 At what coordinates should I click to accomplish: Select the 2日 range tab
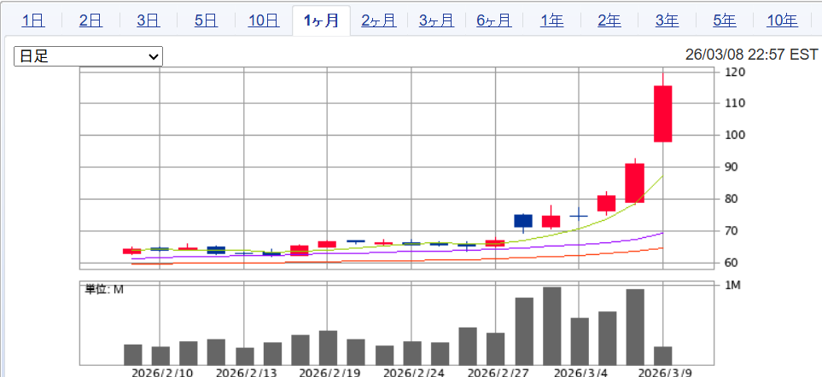coord(90,20)
